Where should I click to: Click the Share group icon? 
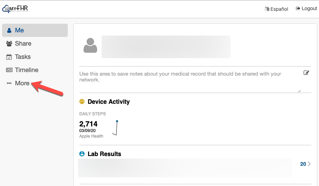[x=9, y=44]
